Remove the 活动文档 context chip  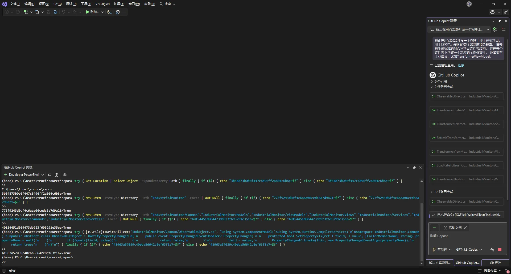click(x=465, y=228)
